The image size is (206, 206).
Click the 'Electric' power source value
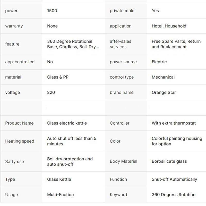[x=159, y=62]
